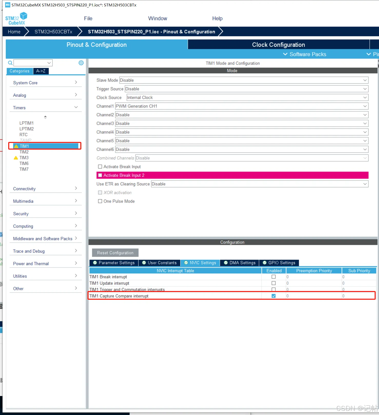Image resolution: width=379 pixels, height=415 pixels.
Task: Open the NVIC Settings tab
Action: pos(200,263)
